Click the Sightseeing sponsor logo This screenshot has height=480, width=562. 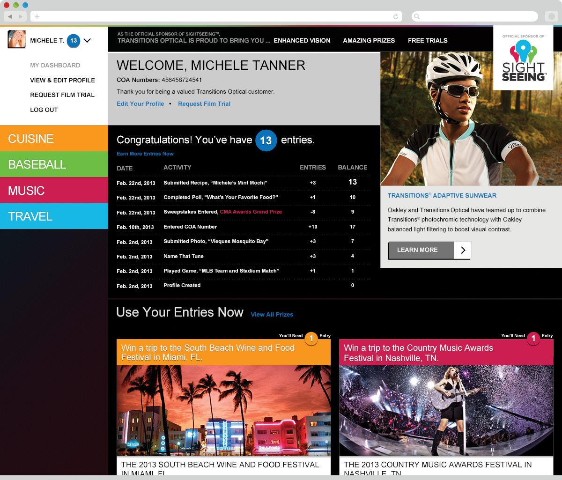point(523,58)
